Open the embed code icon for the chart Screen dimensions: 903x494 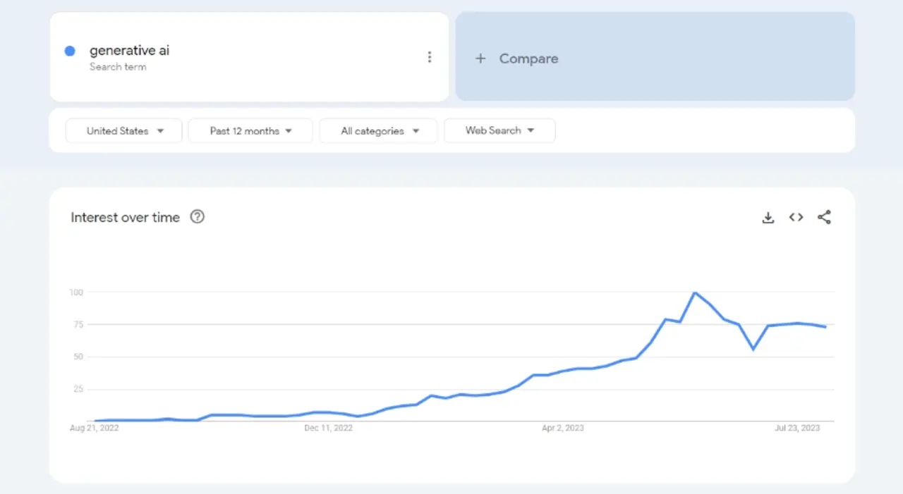(x=796, y=218)
